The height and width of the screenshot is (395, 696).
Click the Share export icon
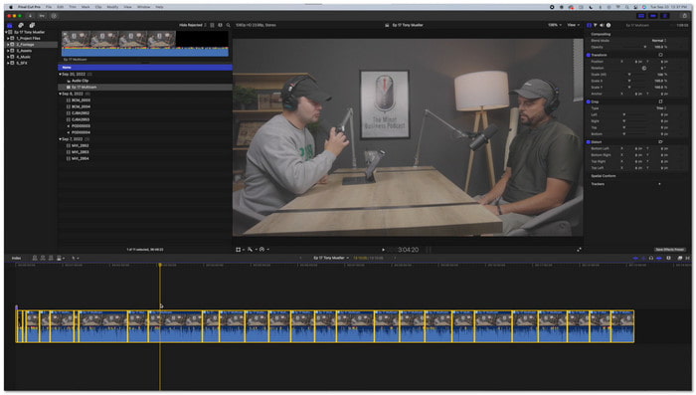[685, 16]
